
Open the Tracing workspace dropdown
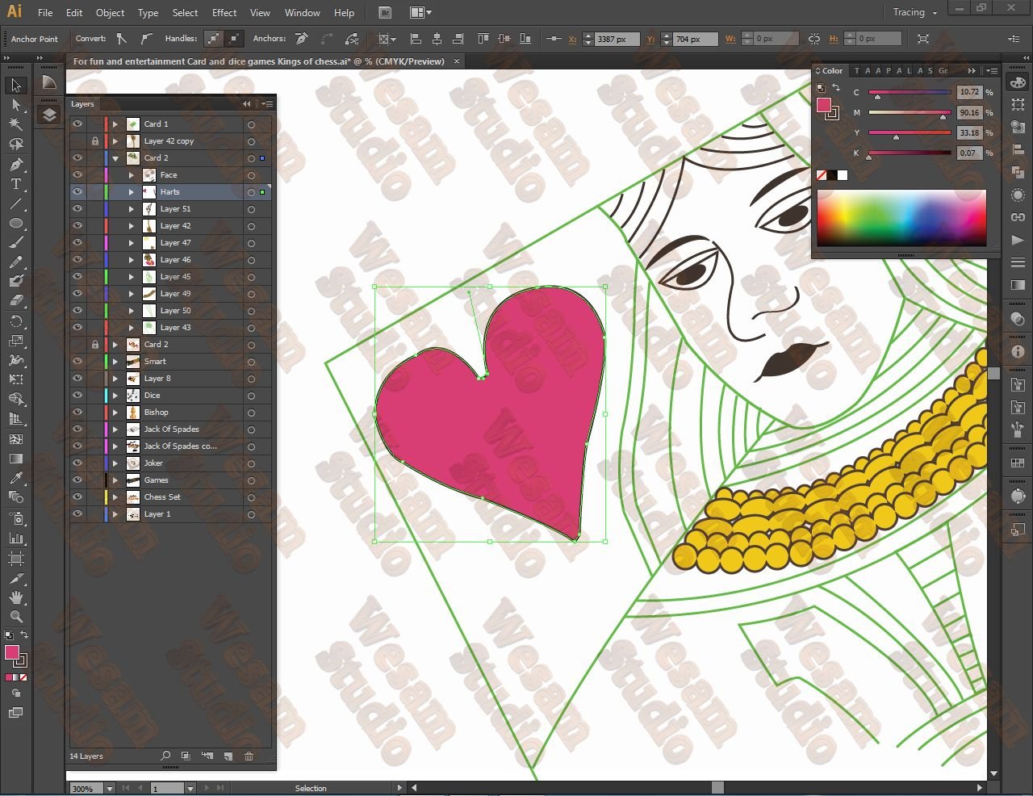(x=914, y=13)
